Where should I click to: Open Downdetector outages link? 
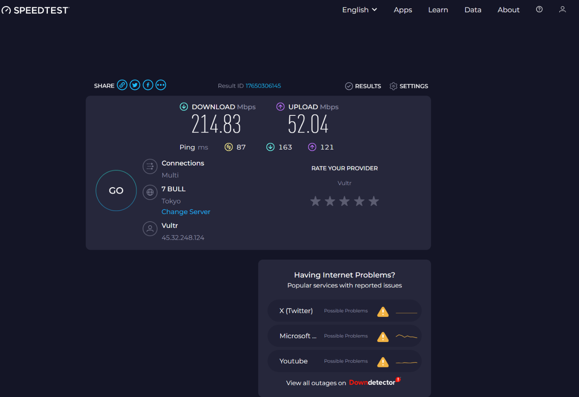[374, 382]
